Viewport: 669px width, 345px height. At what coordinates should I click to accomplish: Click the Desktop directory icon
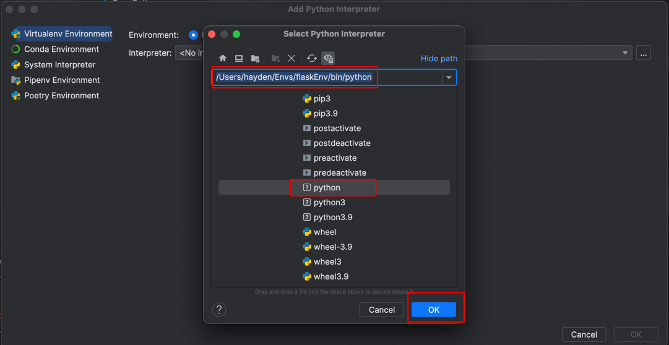point(239,58)
